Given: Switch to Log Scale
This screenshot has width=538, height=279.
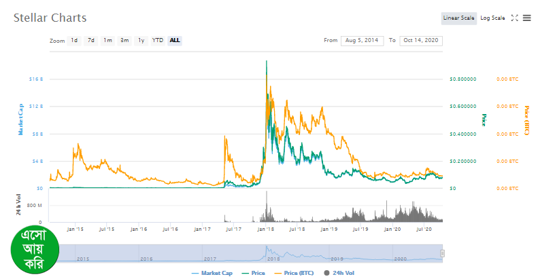Looking at the screenshot, I should pos(492,18).
